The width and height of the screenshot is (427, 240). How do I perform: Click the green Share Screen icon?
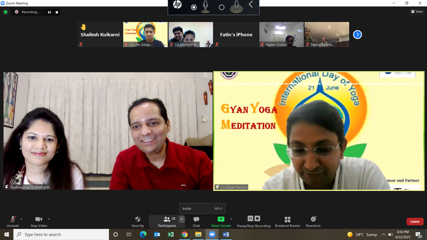point(221,219)
